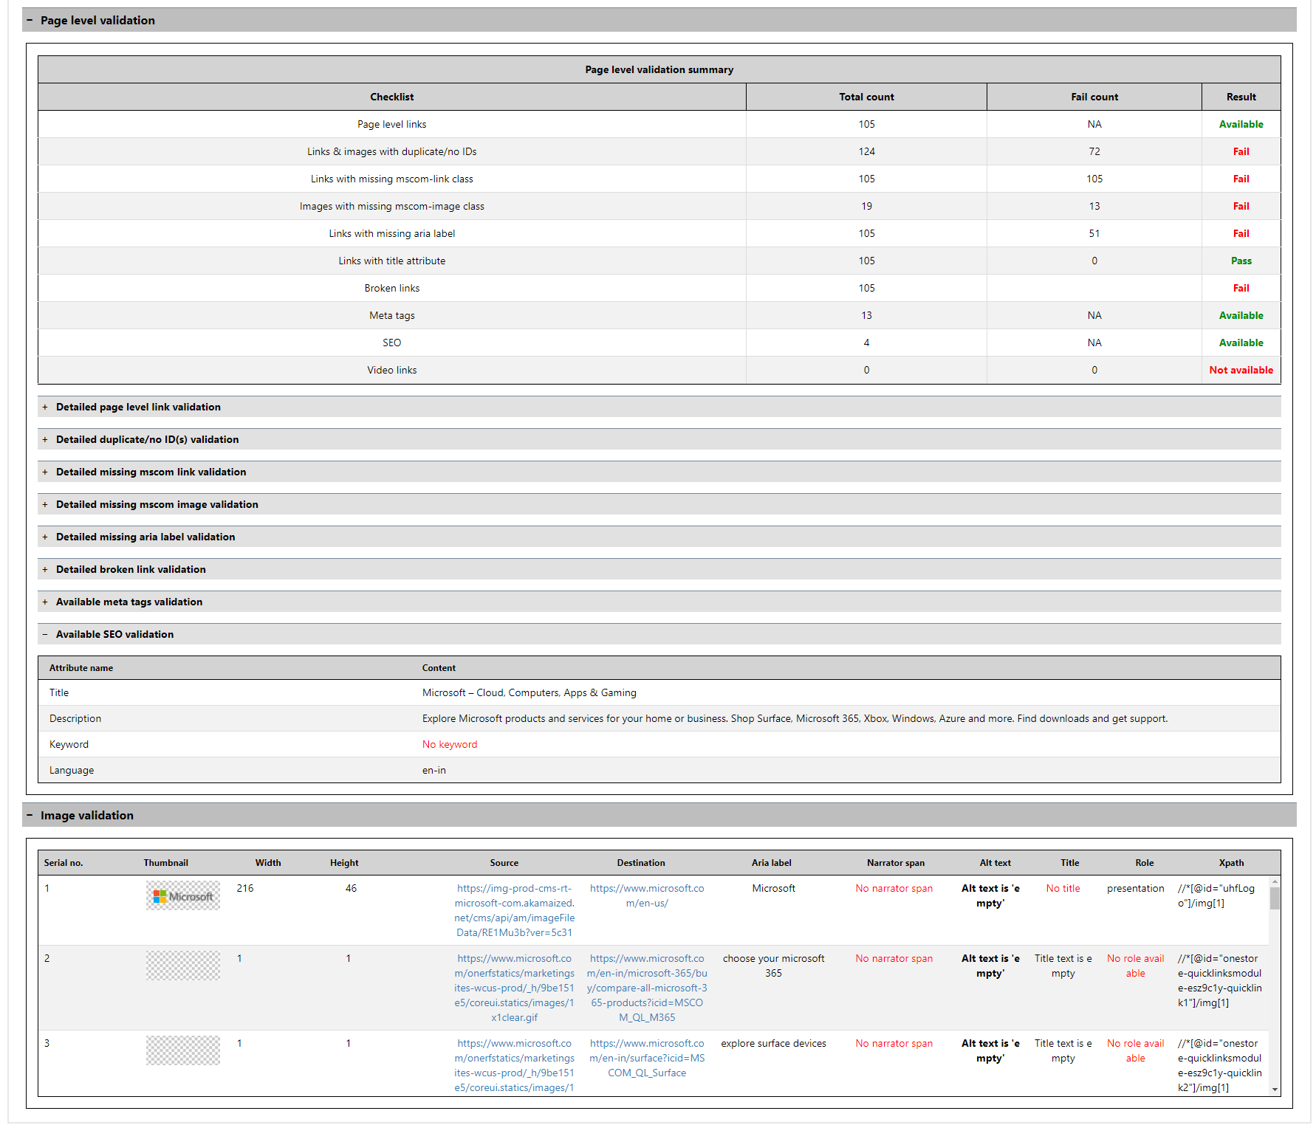This screenshot has height=1125, width=1316.
Task: Open x1clear.gif source link in row 2
Action: tap(514, 988)
